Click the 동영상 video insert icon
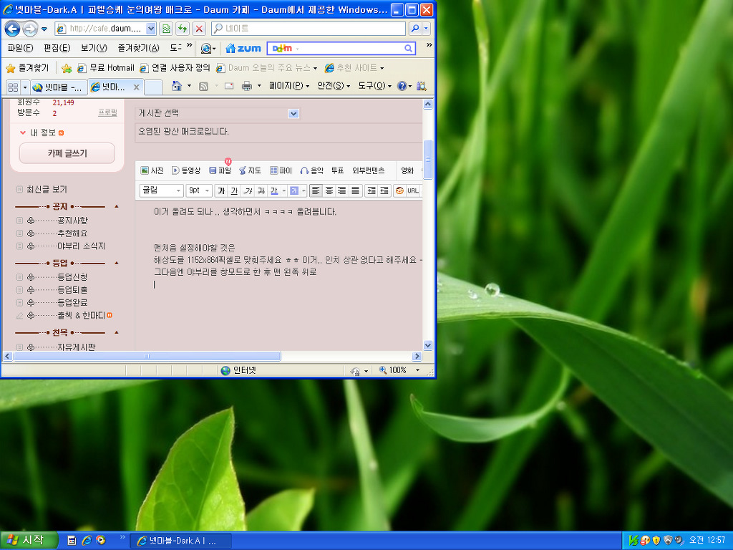The image size is (733, 550). pyautogui.click(x=185, y=170)
